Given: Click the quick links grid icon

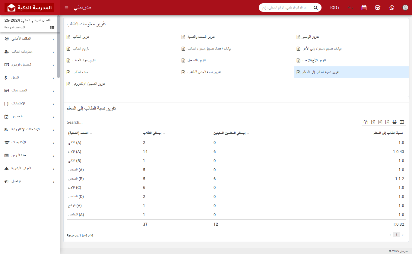Looking at the screenshot, I should pos(52,27).
